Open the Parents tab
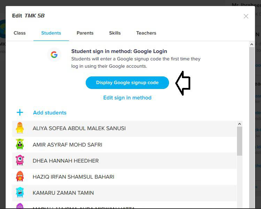 (85, 33)
